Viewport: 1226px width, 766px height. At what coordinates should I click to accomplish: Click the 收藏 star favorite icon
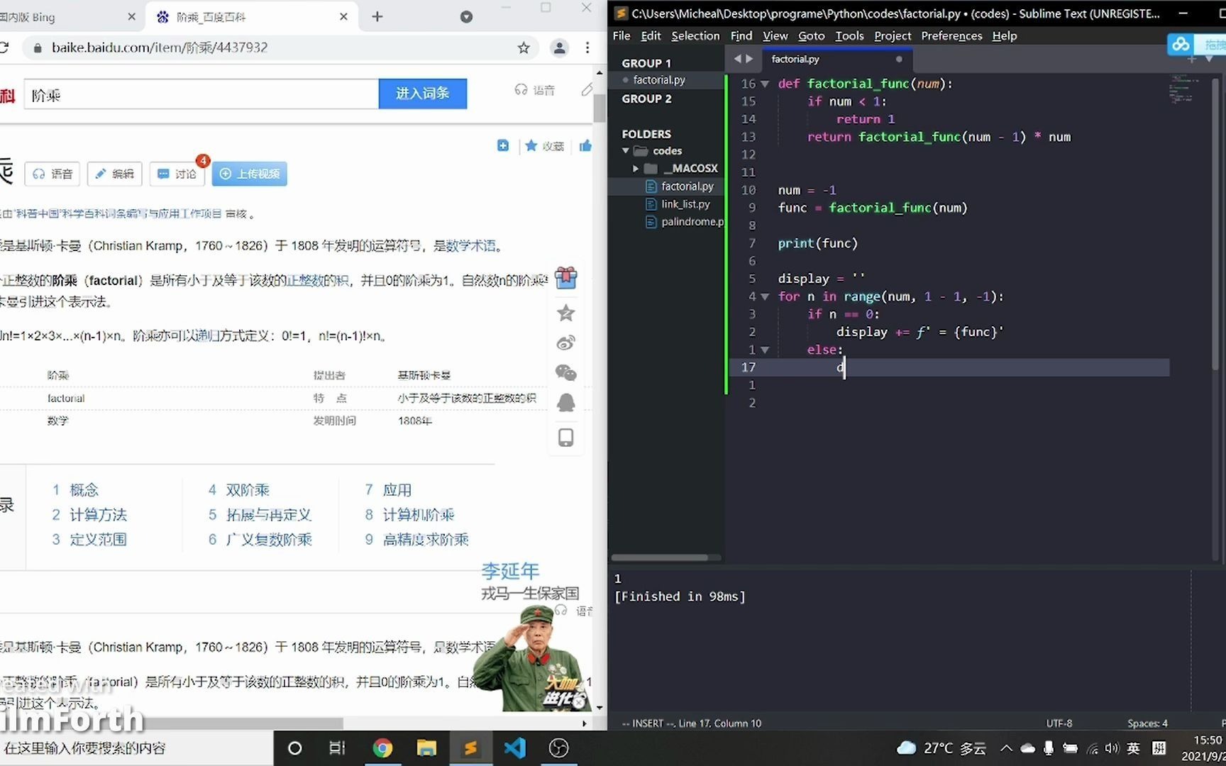544,145
